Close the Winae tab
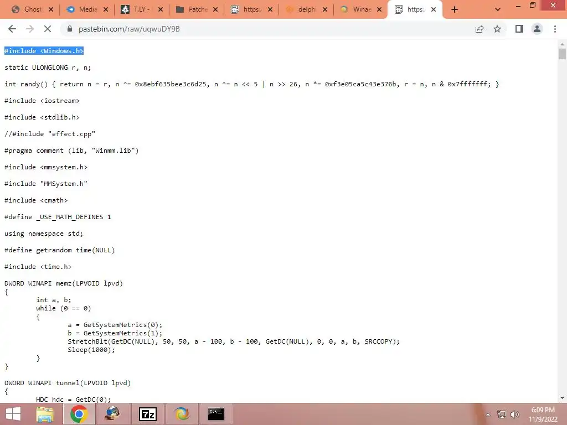The image size is (567, 425). point(379,10)
